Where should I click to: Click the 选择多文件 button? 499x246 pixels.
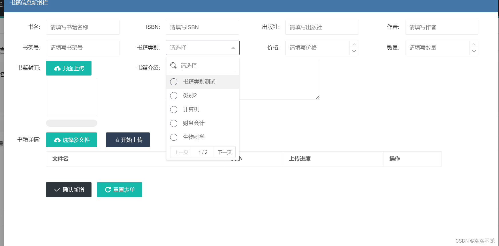tap(71, 140)
